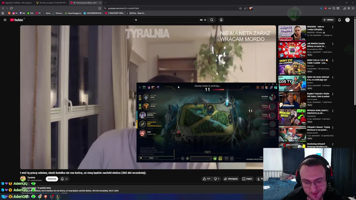Open the on-screen keyboard icon in search

[x=201, y=20]
